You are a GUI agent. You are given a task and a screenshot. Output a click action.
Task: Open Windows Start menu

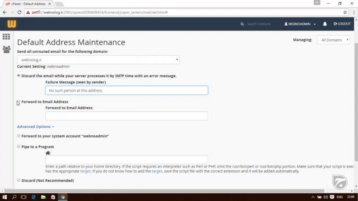click(5, 197)
